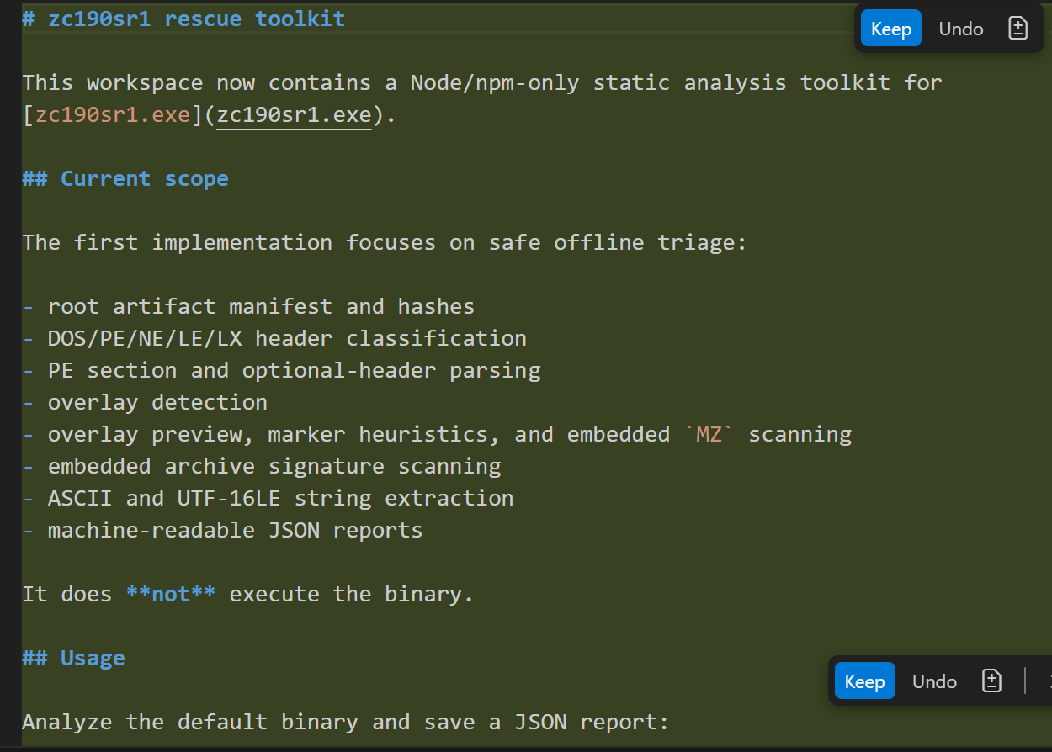Click bullet 'embedded archive signature scanning'
Screen dimensions: 1052x752
point(274,467)
